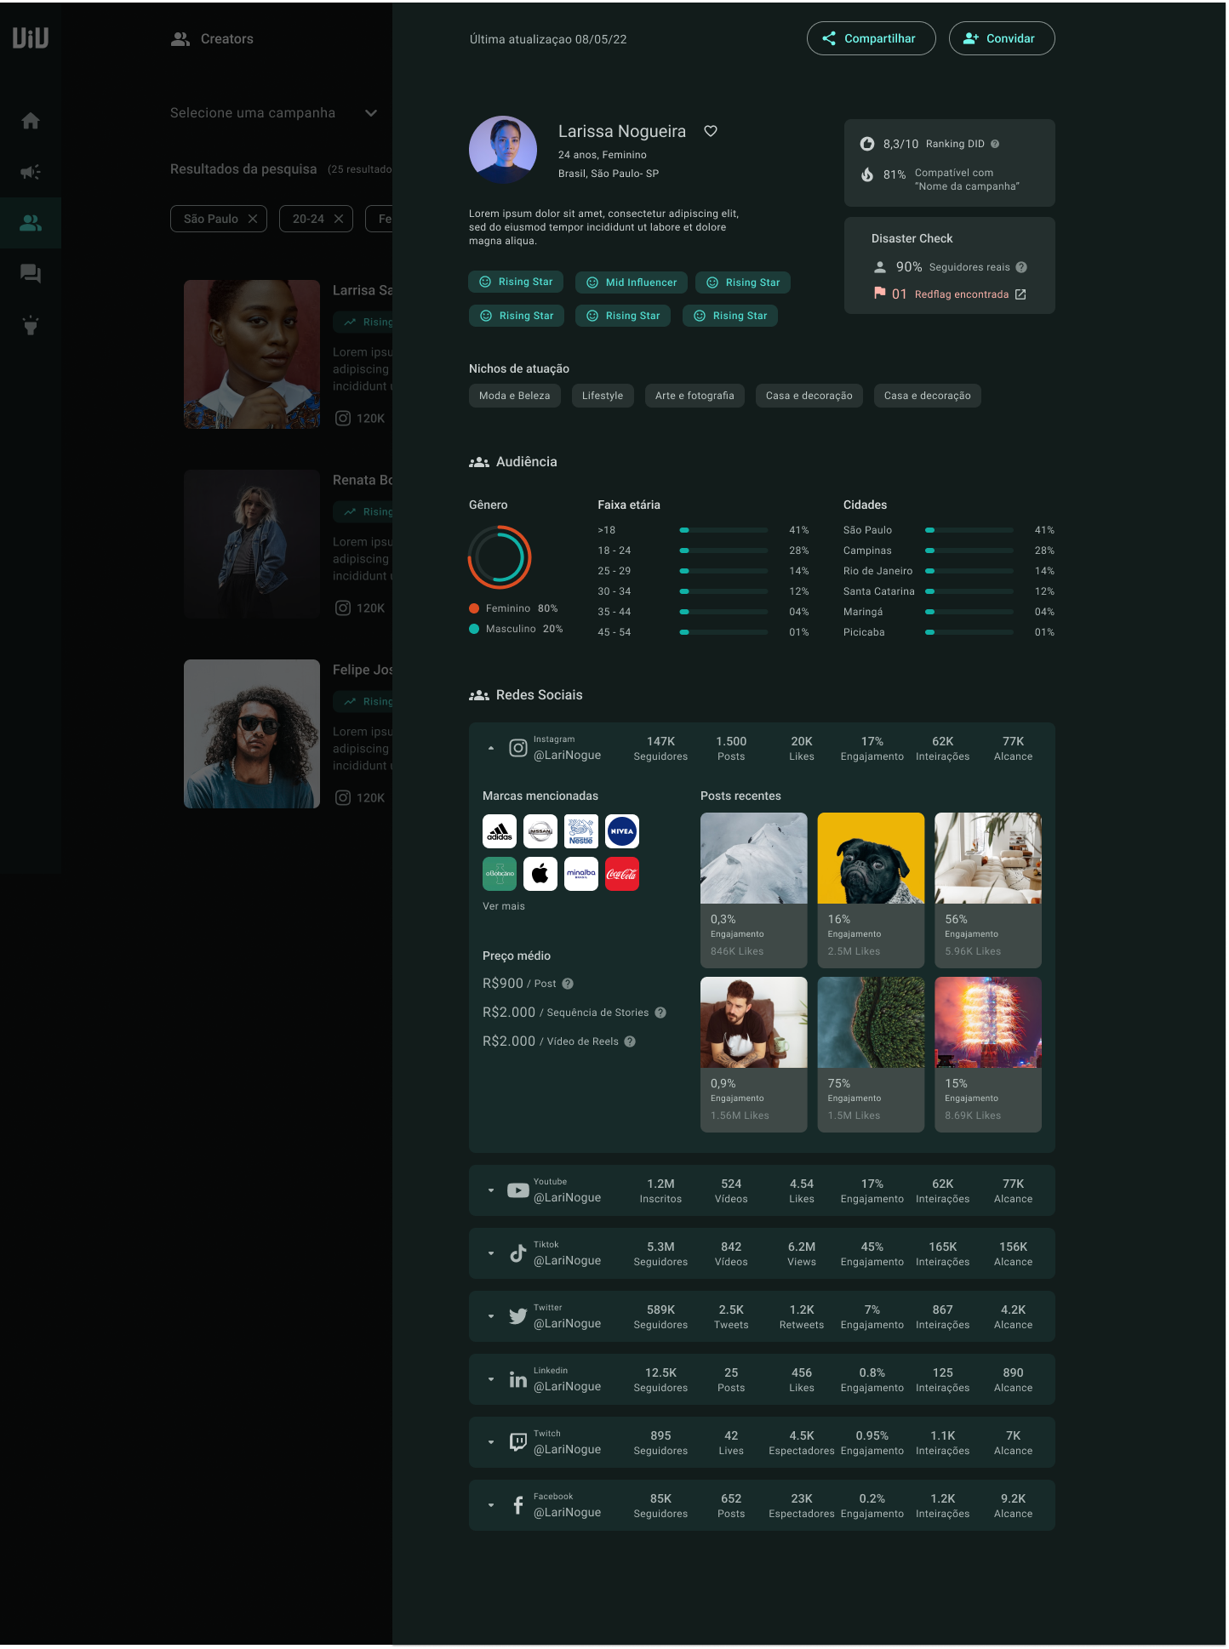Click the Twitter bird icon
Viewport: 1229px width, 1649px height.
tap(518, 1316)
